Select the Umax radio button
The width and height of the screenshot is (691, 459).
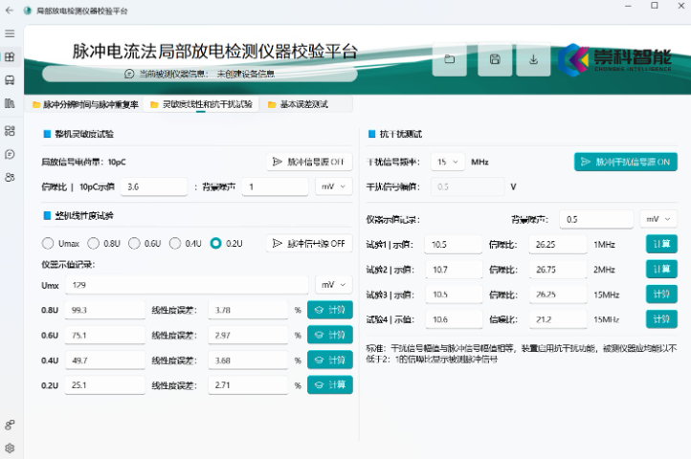click(x=48, y=243)
